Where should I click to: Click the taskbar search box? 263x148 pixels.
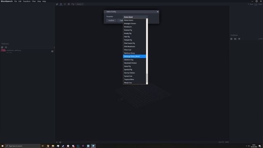23,146
